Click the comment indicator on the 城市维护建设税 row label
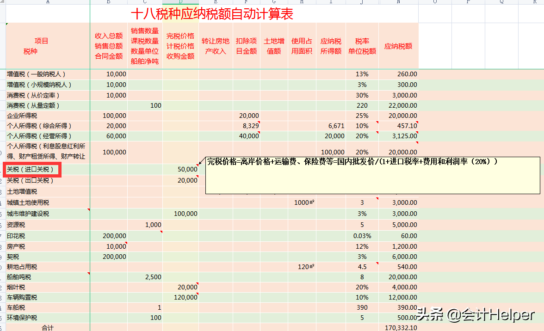 [88, 210]
